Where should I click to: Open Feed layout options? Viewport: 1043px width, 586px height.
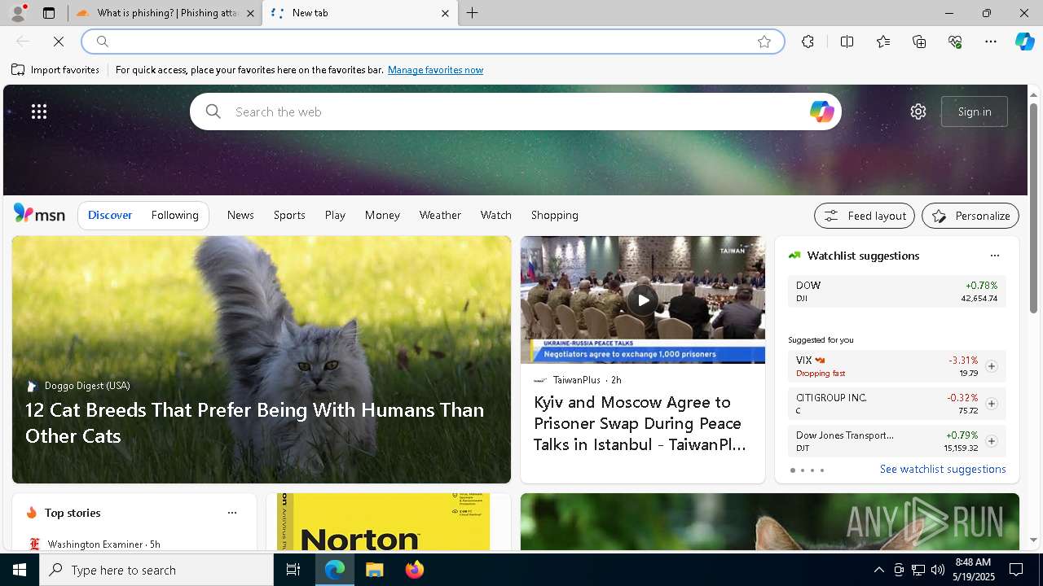point(865,216)
